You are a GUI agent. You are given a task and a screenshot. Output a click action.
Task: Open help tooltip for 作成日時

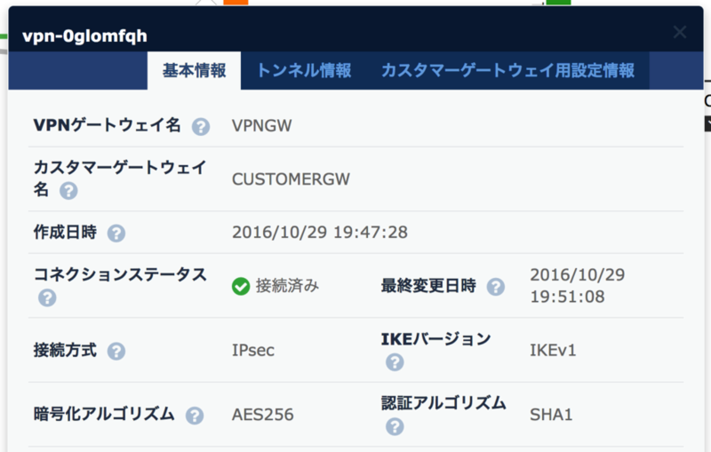[116, 234]
